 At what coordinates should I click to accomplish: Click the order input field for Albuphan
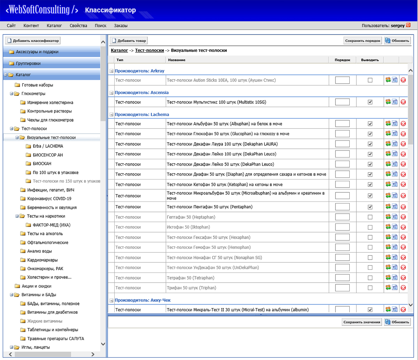pos(342,123)
